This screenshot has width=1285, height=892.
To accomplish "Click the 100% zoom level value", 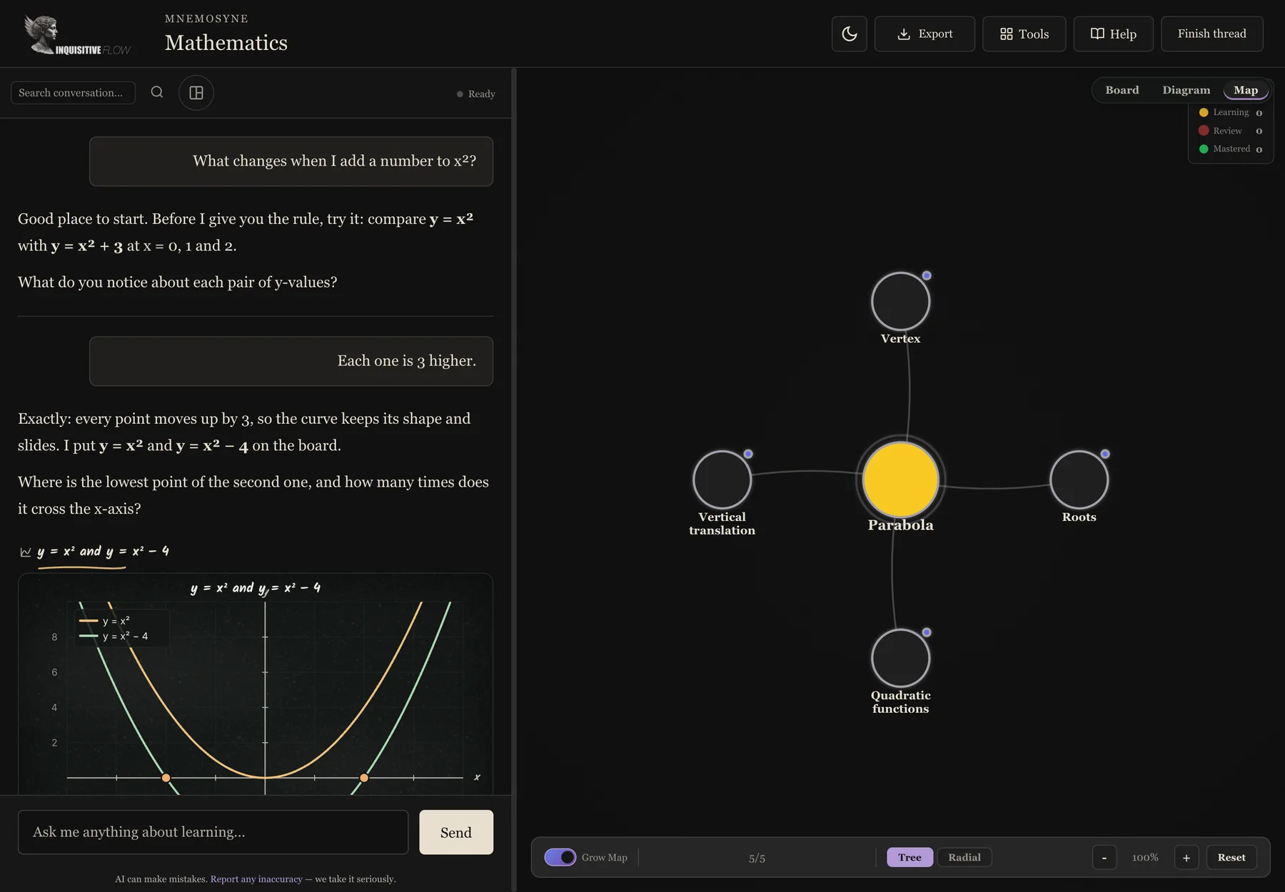I will coord(1145,857).
